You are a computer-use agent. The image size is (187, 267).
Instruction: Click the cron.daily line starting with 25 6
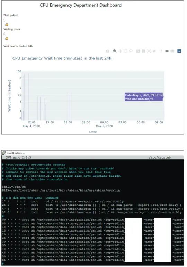(92, 205)
